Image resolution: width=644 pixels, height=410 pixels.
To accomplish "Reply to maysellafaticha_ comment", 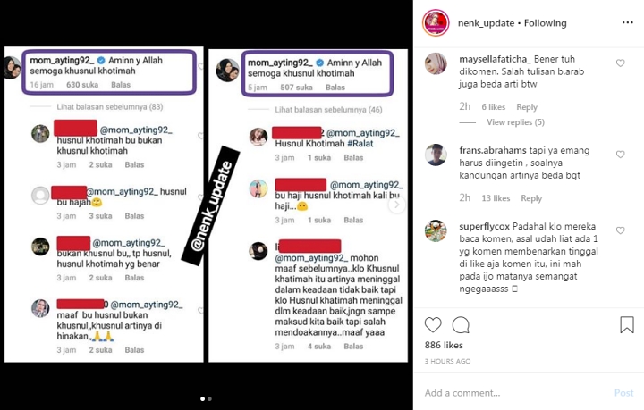I will pos(527,107).
